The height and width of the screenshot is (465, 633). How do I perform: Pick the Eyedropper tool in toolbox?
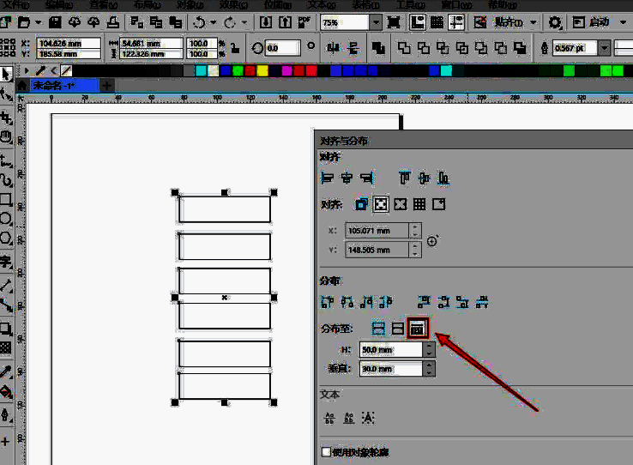click(x=6, y=371)
